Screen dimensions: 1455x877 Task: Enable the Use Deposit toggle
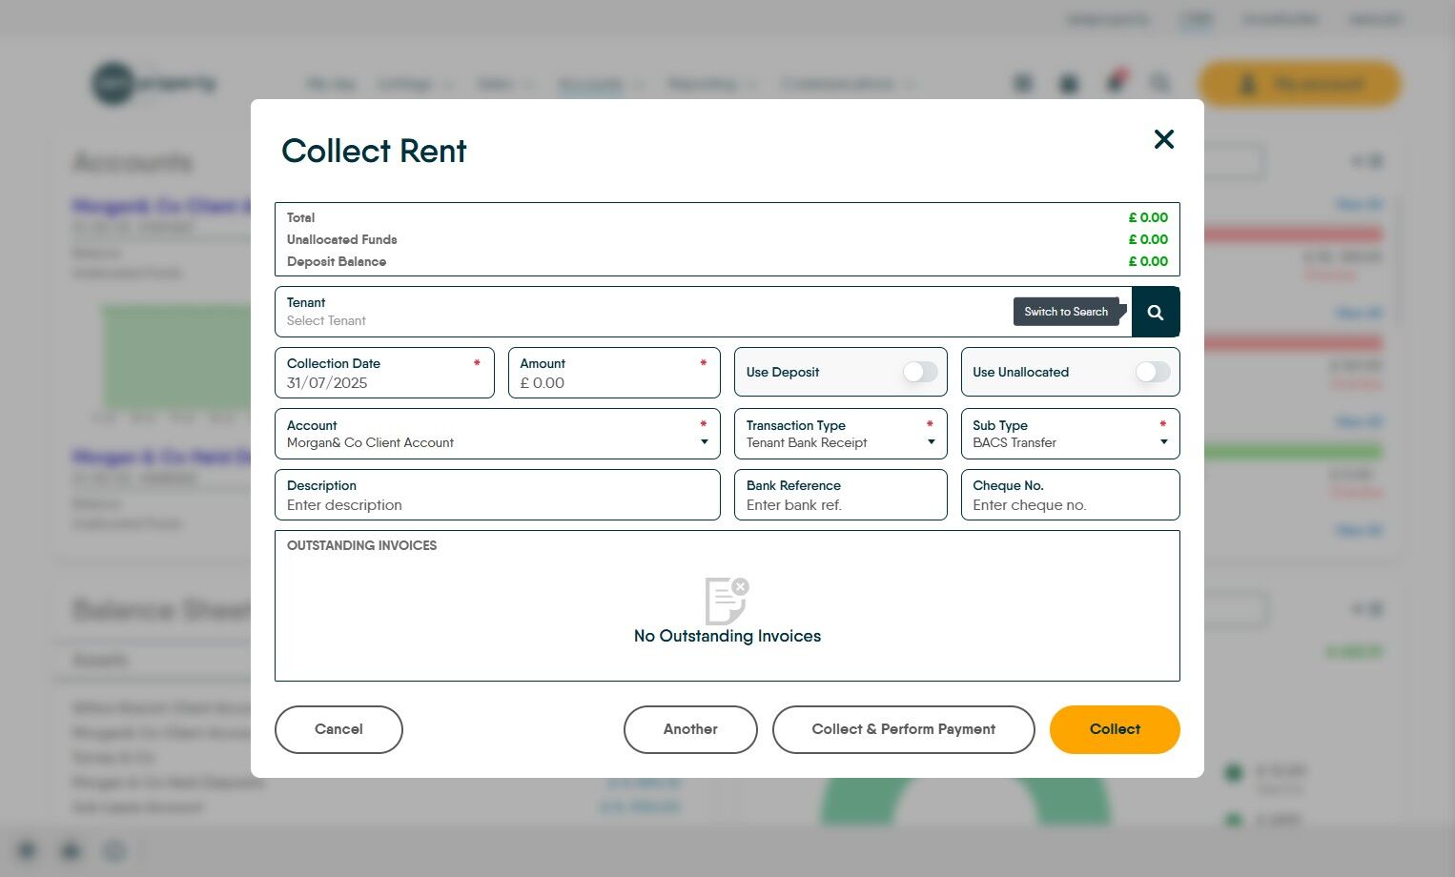[920, 372]
